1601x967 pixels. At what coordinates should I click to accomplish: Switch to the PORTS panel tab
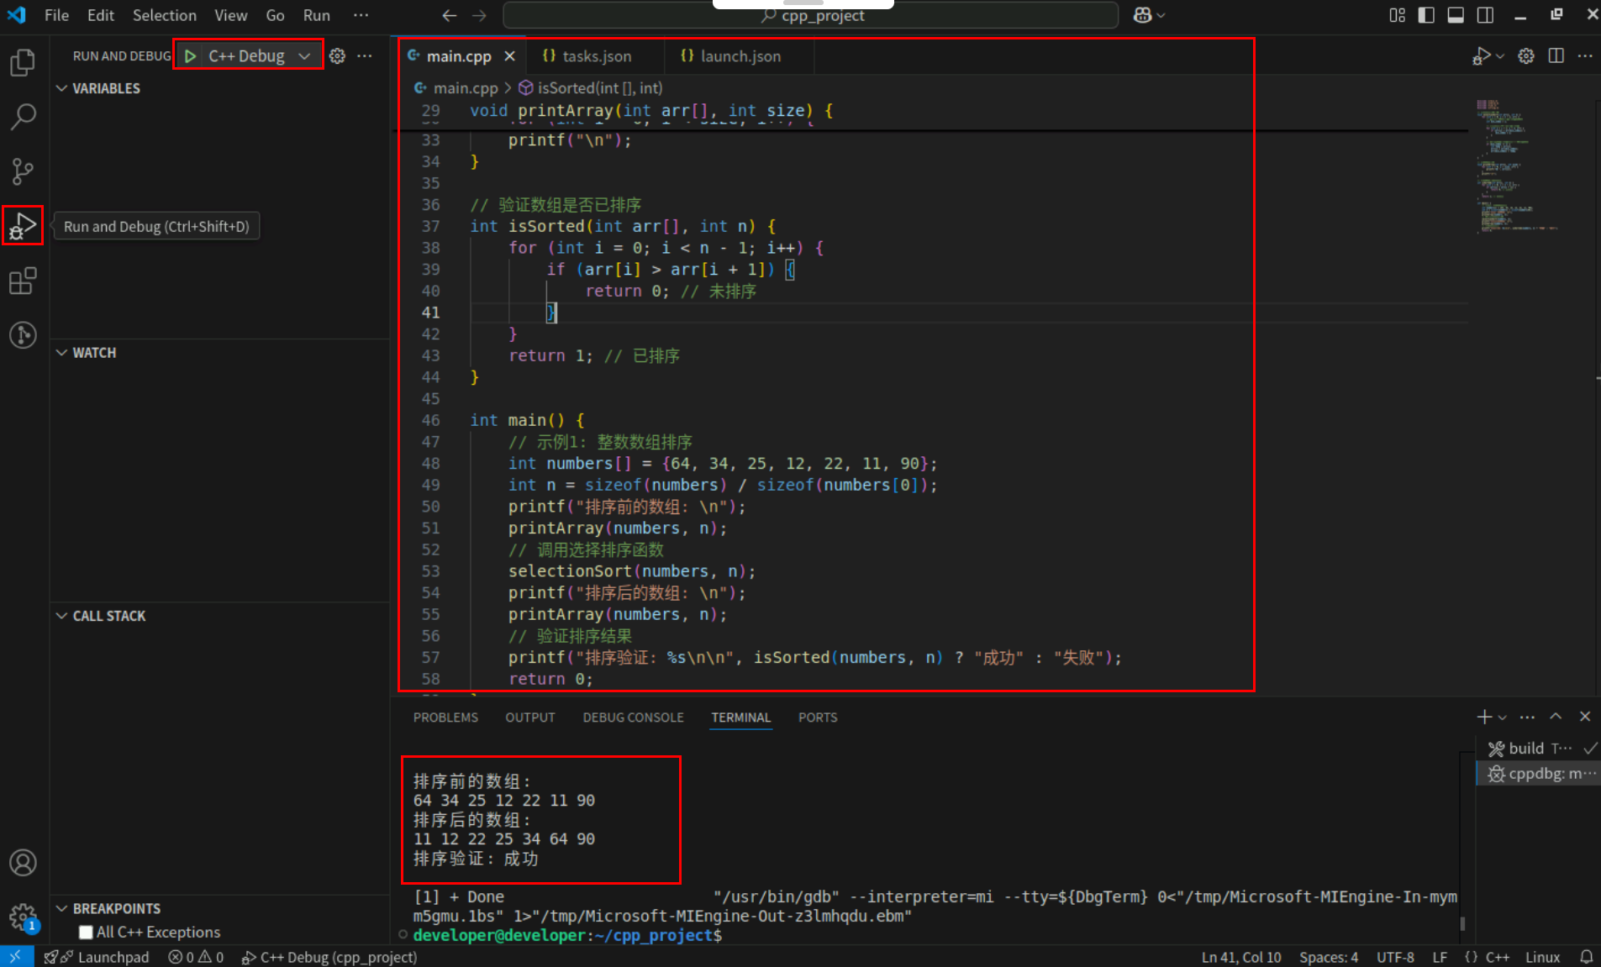click(x=818, y=717)
